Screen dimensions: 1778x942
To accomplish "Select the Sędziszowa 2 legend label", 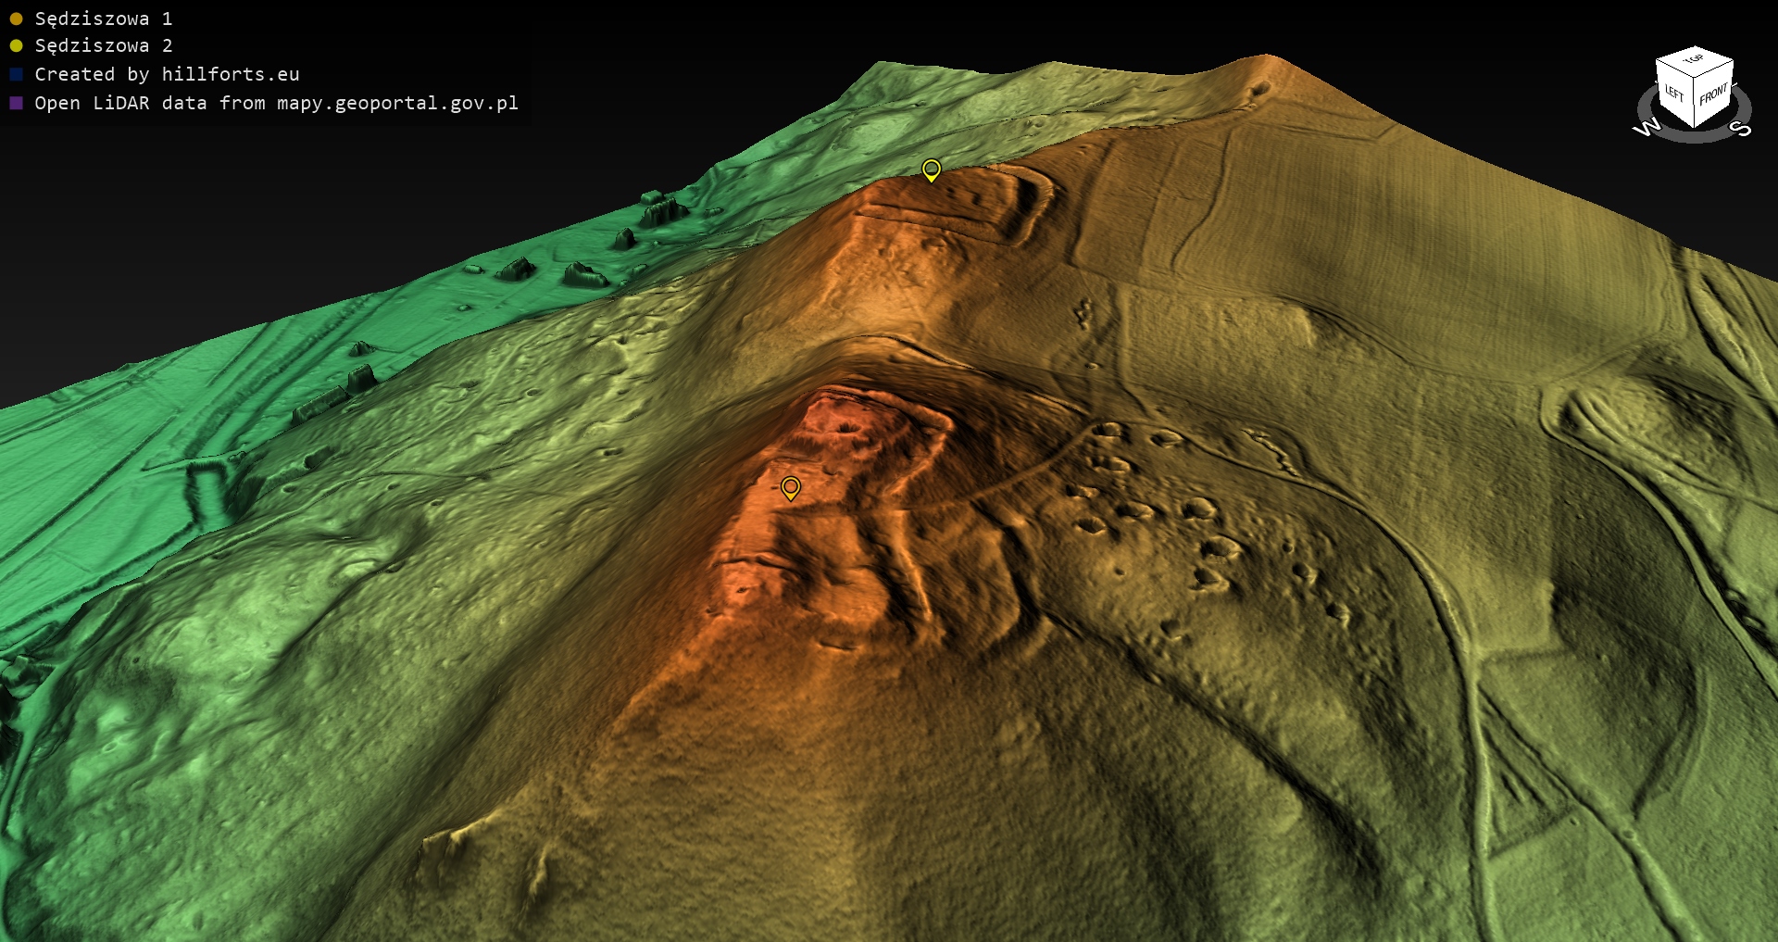I will pos(103,45).
